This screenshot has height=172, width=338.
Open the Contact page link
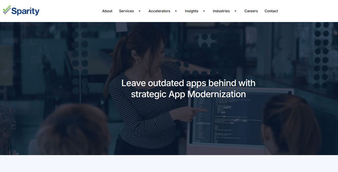[x=271, y=11]
